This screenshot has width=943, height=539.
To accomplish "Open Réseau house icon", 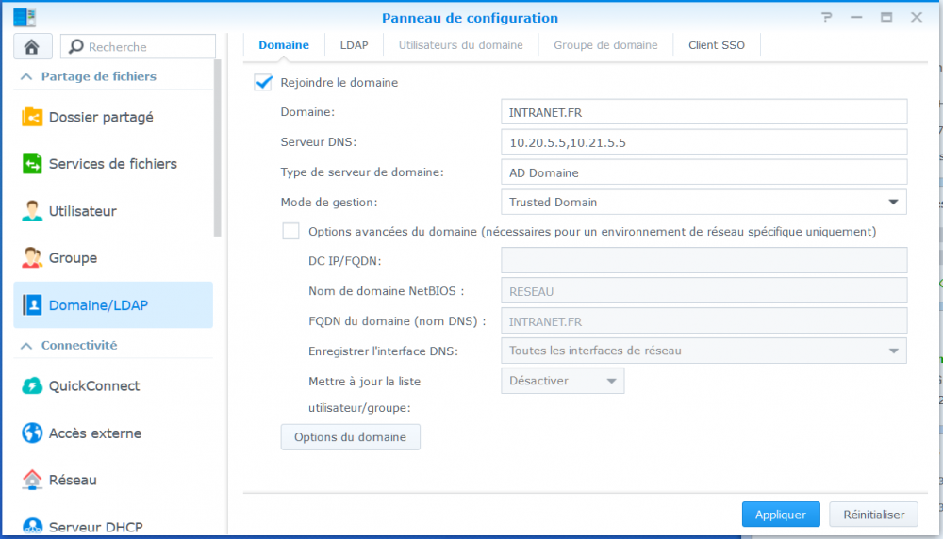I will 33,480.
